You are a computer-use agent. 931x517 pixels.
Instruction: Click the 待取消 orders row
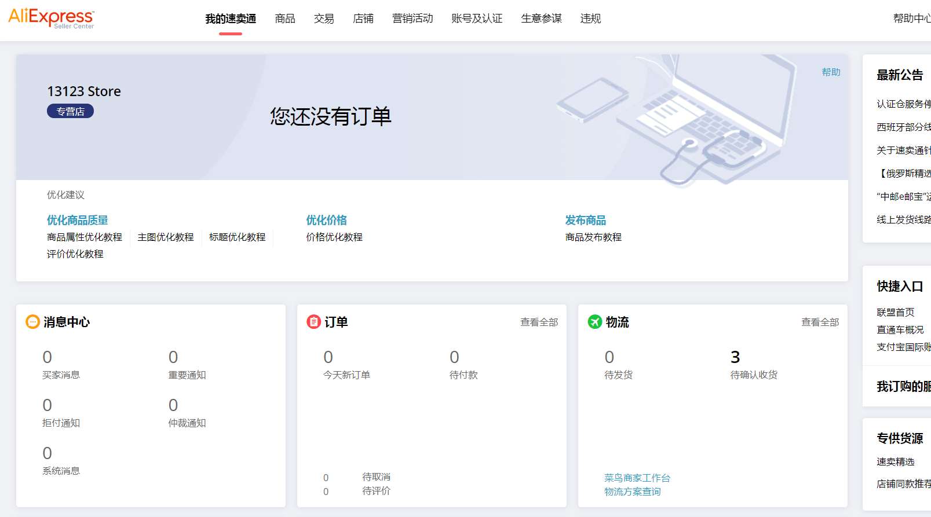357,477
